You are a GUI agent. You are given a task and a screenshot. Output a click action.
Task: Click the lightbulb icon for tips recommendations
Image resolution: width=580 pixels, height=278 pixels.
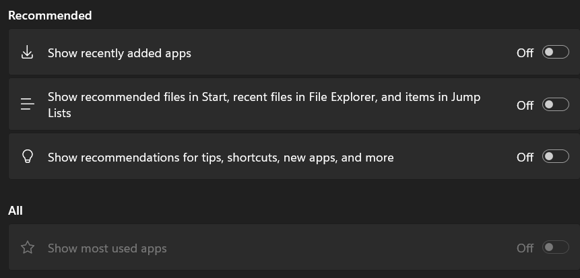click(x=27, y=157)
